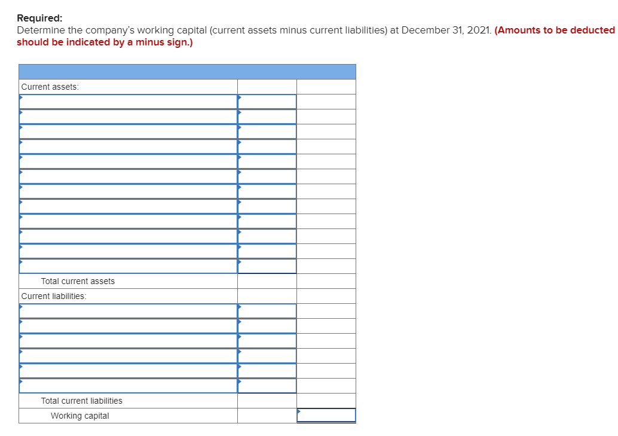The image size is (618, 436).
Task: Click the Total current assets label
Action: [78, 280]
